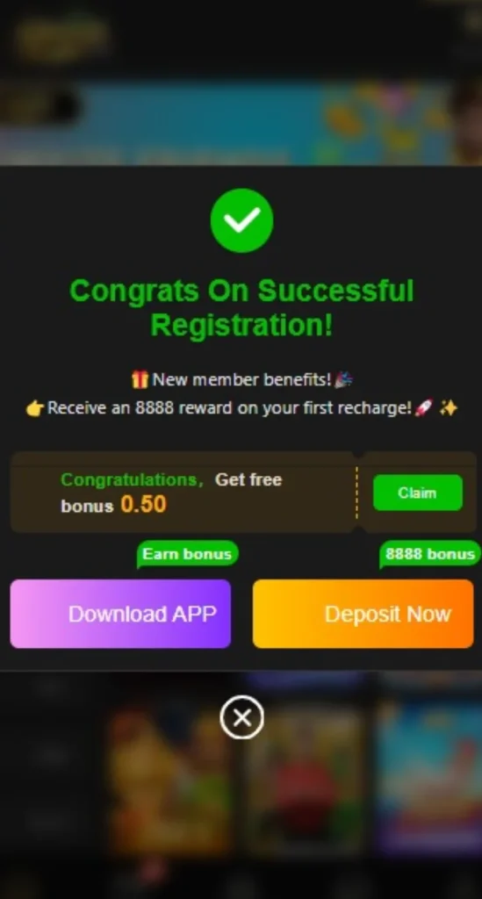Tap the orange Deposit Now button
Image resolution: width=482 pixels, height=899 pixels.
(x=363, y=614)
